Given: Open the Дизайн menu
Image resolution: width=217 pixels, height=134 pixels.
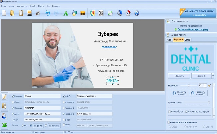Looking at the screenshot, I should point(33,6).
